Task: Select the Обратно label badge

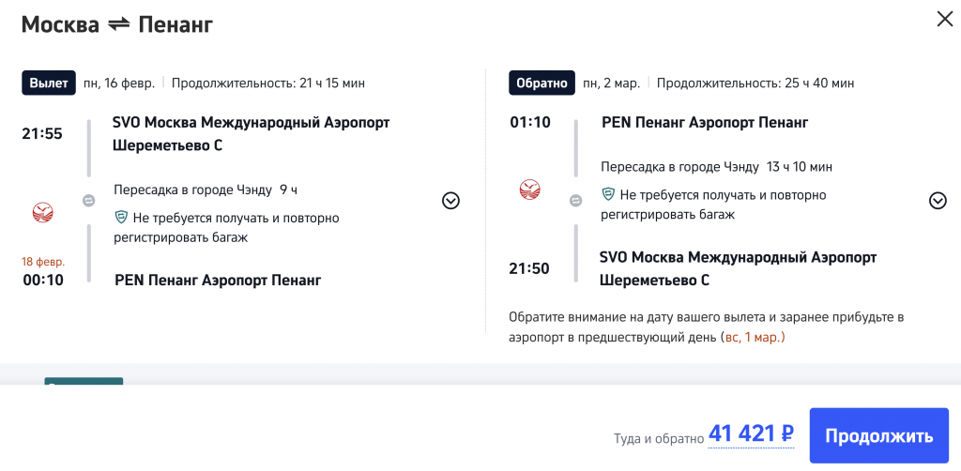Action: [x=541, y=83]
